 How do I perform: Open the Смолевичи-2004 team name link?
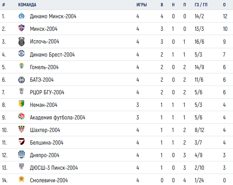click(x=49, y=181)
